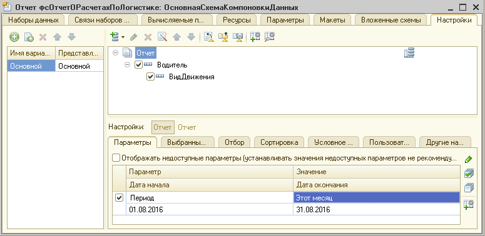Click the fields indicator icon in Отчет row

coord(409,53)
